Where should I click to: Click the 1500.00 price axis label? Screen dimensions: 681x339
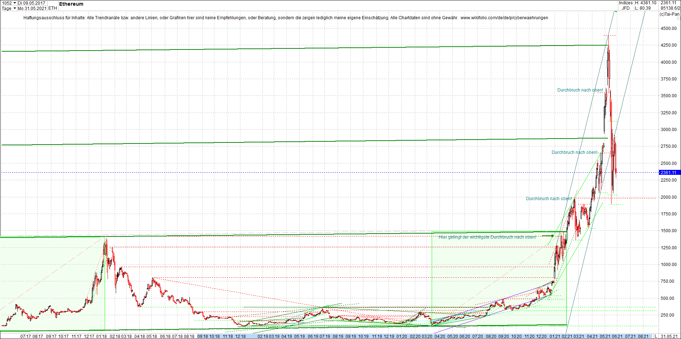click(x=669, y=231)
